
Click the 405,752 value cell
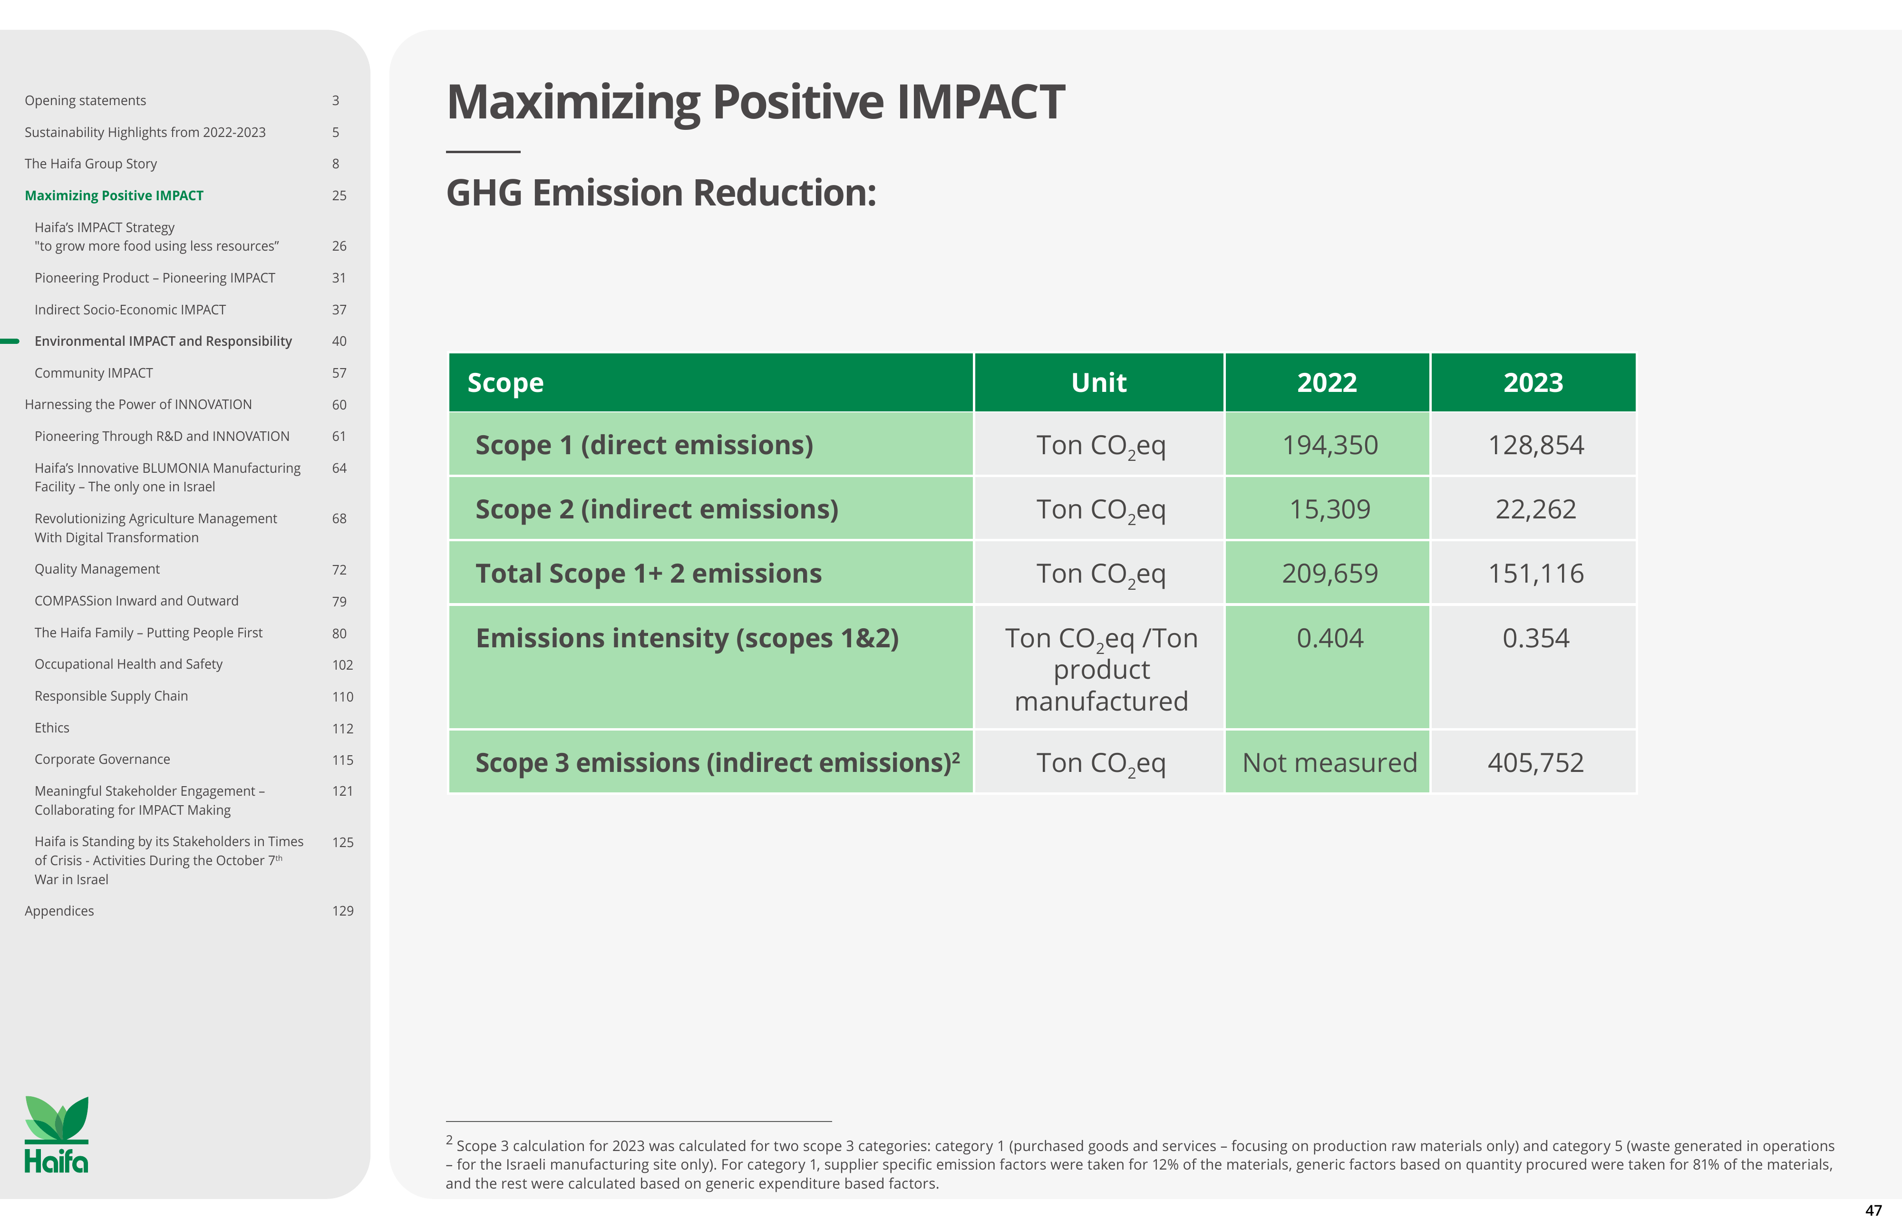1533,762
